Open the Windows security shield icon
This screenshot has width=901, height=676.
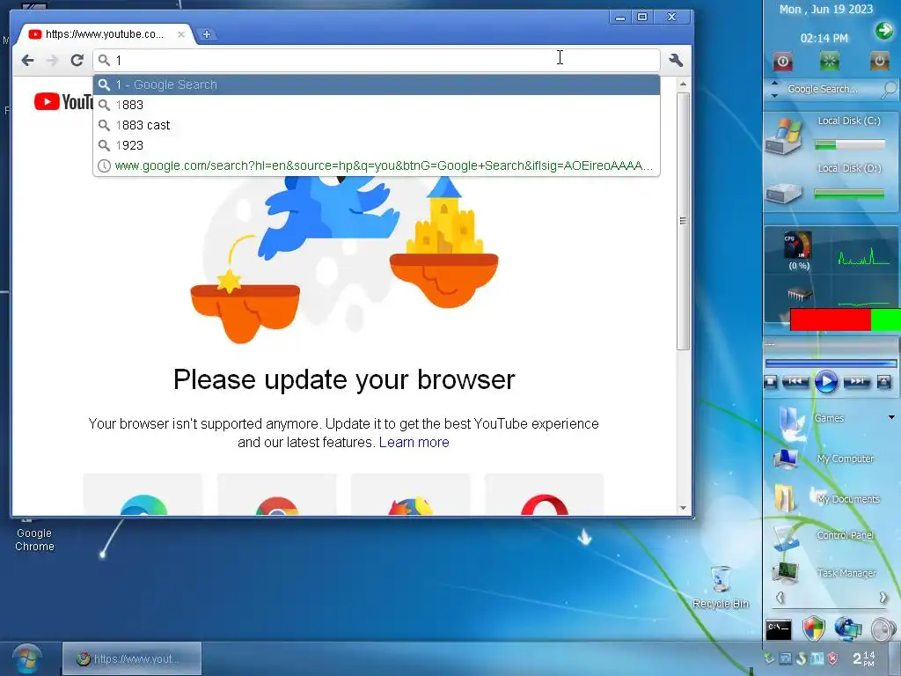814,628
